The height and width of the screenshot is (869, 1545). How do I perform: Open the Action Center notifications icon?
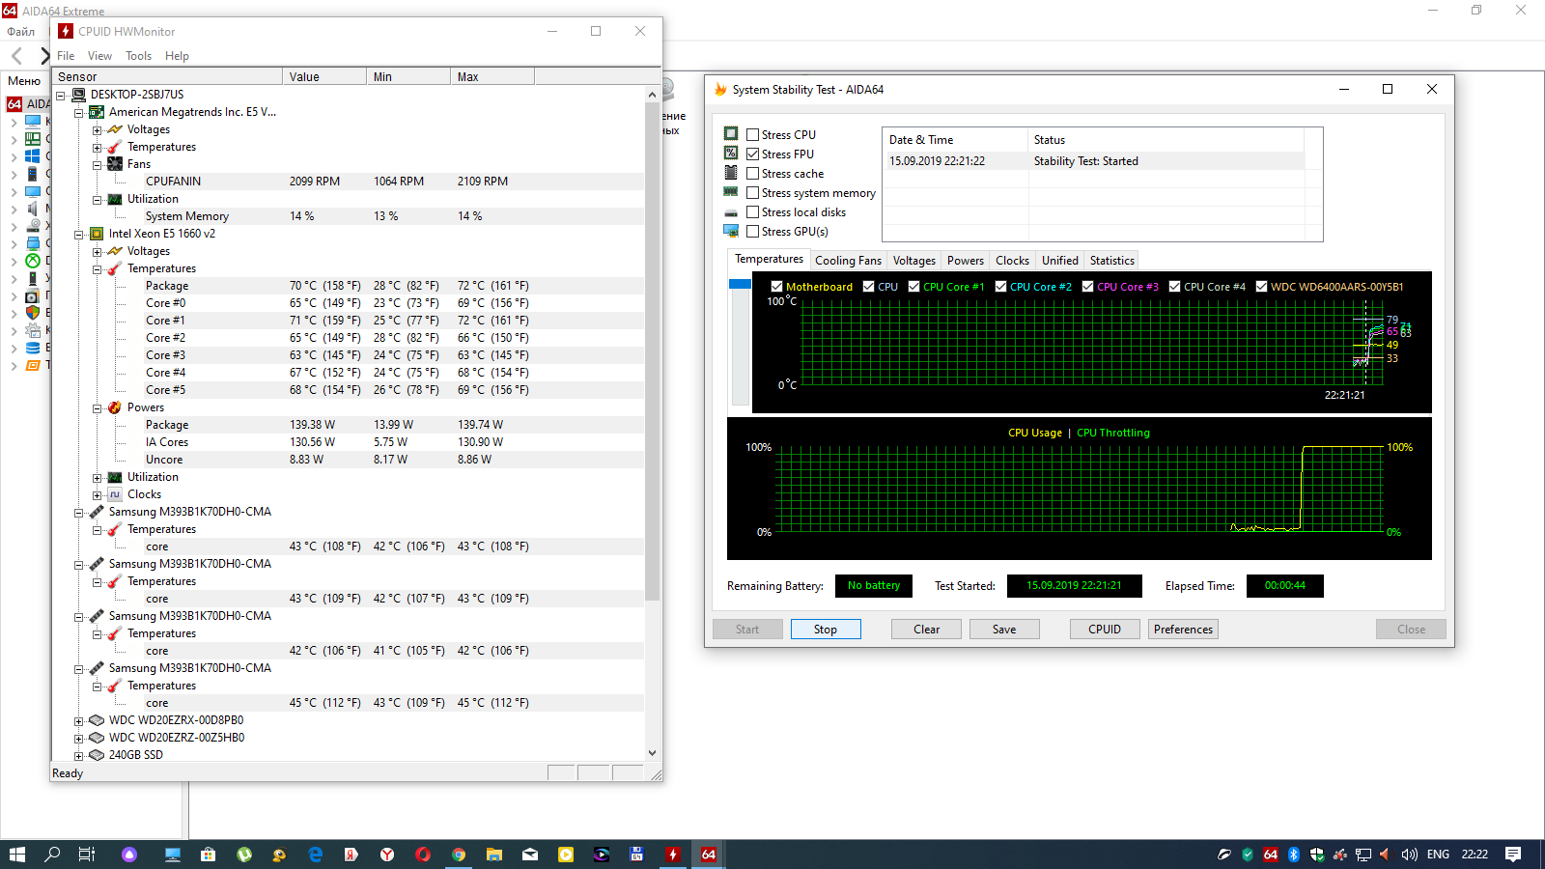pyautogui.click(x=1513, y=855)
